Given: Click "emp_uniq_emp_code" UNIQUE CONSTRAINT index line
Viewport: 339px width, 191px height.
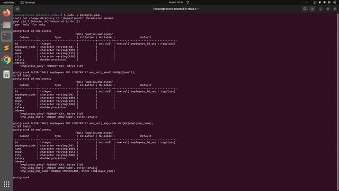Looking at the screenshot, I should point(67,171).
